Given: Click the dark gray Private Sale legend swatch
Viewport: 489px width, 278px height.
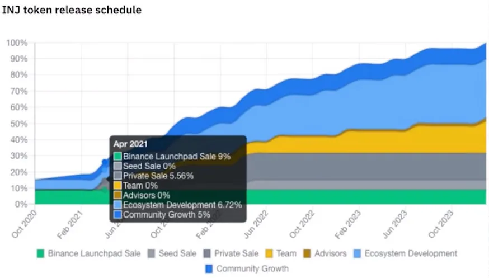Looking at the screenshot, I should coord(206,253).
